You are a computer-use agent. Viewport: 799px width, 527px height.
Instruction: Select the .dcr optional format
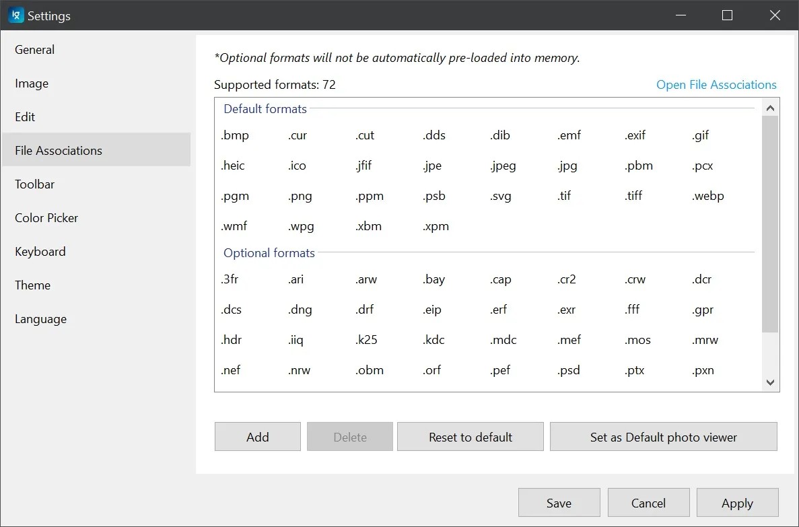coord(701,279)
